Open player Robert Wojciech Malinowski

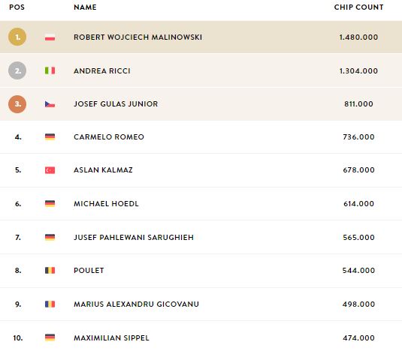(138, 37)
